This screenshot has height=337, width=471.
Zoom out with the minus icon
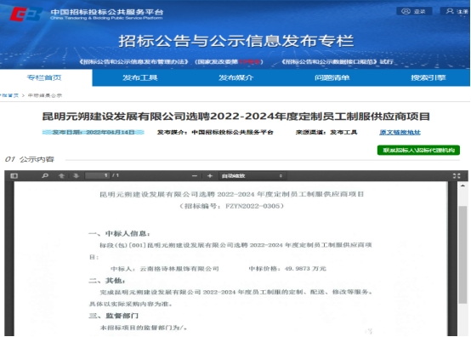pos(195,175)
